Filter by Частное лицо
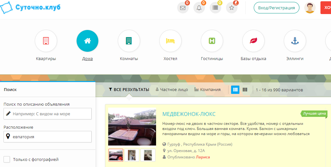The height and width of the screenshot is (167, 331). [x=172, y=89]
